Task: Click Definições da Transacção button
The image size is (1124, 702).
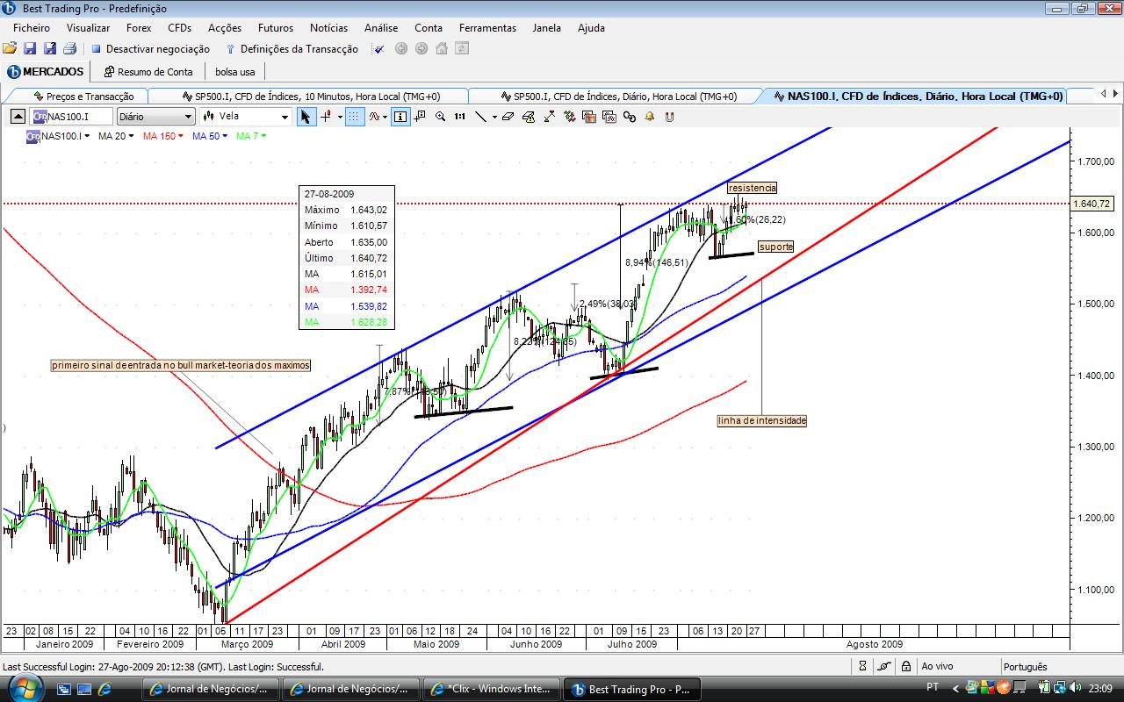Action: click(292, 49)
